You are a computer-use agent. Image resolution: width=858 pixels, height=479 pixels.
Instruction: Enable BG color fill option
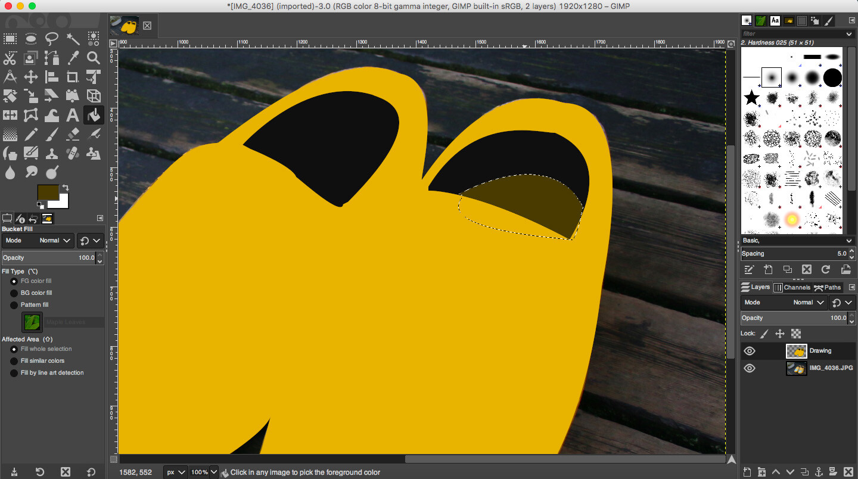click(14, 293)
